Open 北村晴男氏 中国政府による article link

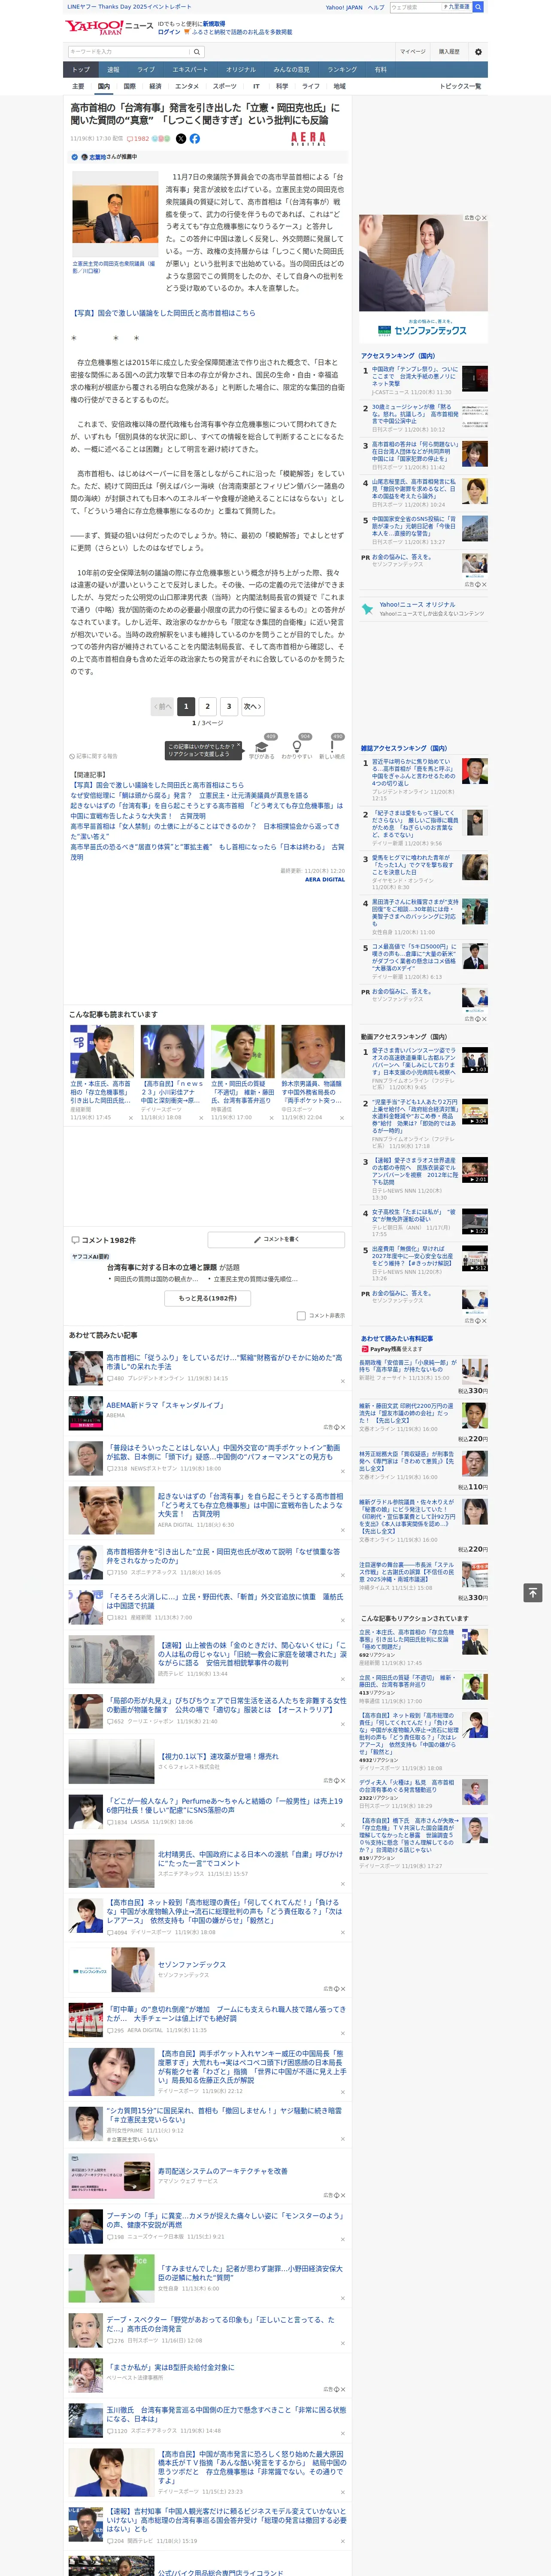250,1858
